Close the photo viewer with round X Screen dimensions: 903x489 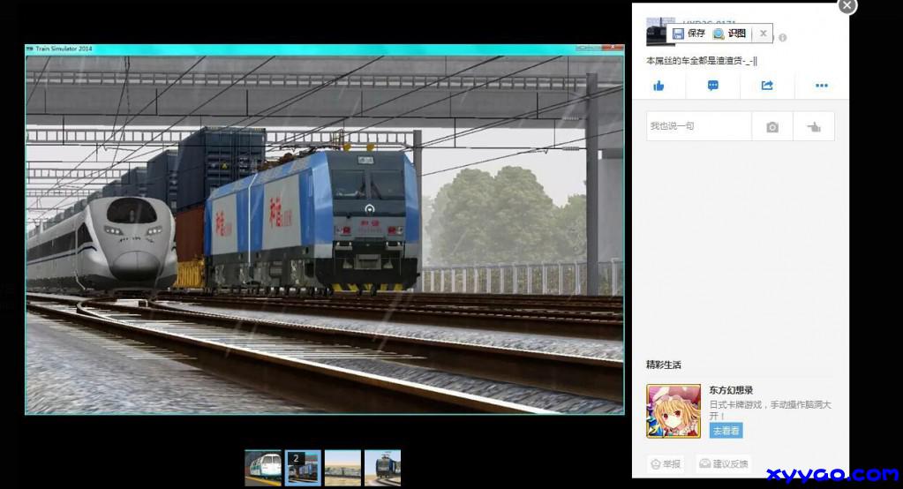pyautogui.click(x=847, y=5)
